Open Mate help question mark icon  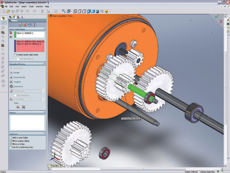(x=34, y=24)
